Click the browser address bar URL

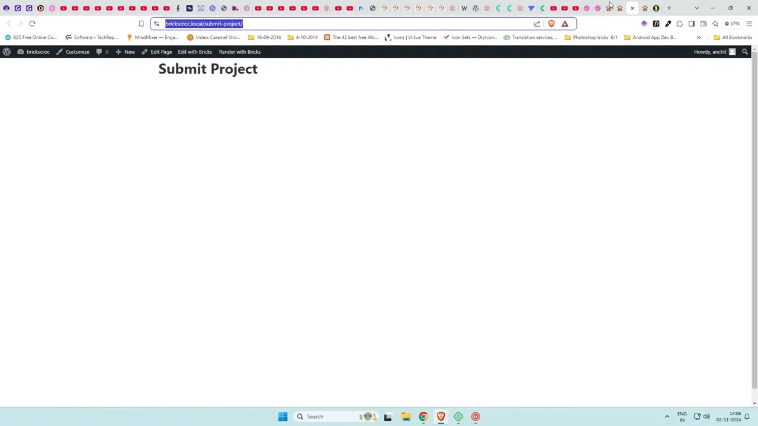pyautogui.click(x=204, y=24)
